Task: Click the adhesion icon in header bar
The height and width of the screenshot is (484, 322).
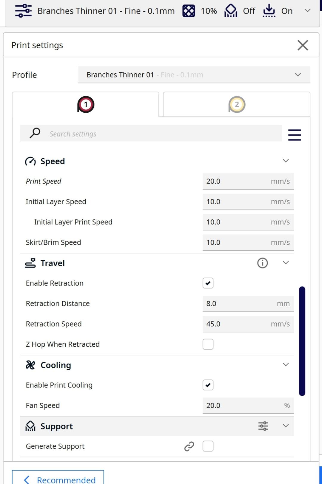Action: click(x=269, y=11)
